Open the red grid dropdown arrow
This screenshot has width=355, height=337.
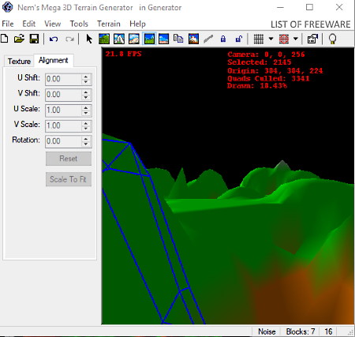tap(296, 39)
